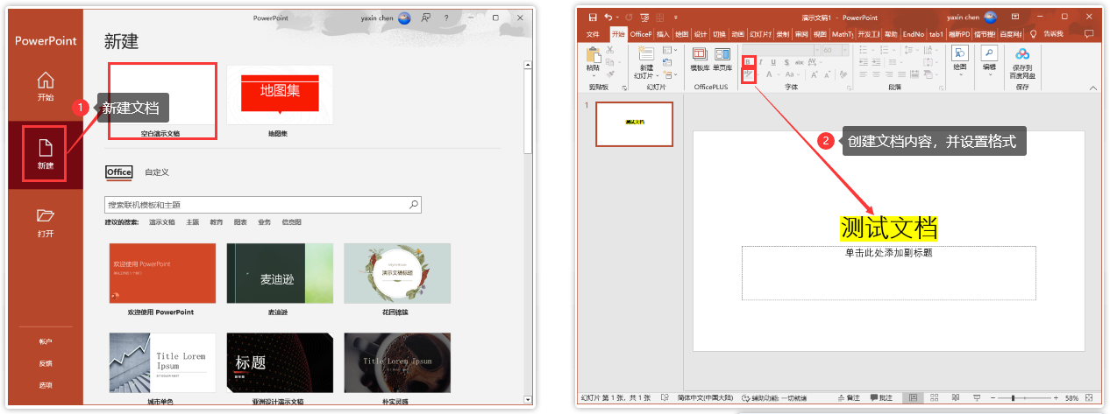Click the lightbulb 告诉我 search icon
Image resolution: width=1110 pixels, height=414 pixels.
coord(1034,34)
